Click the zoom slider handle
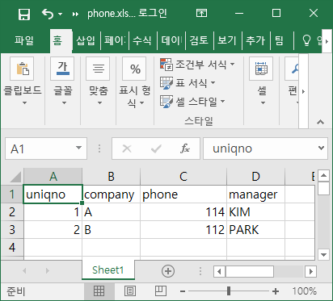The width and height of the screenshot is (333, 301). [229, 291]
